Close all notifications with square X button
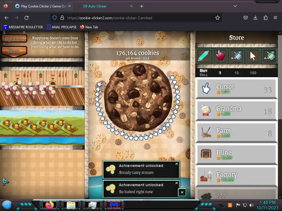This screenshot has width=282, height=211. tap(182, 192)
